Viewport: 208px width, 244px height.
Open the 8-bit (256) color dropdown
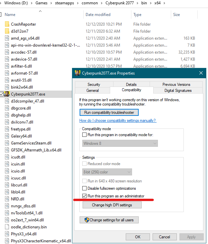107,172
